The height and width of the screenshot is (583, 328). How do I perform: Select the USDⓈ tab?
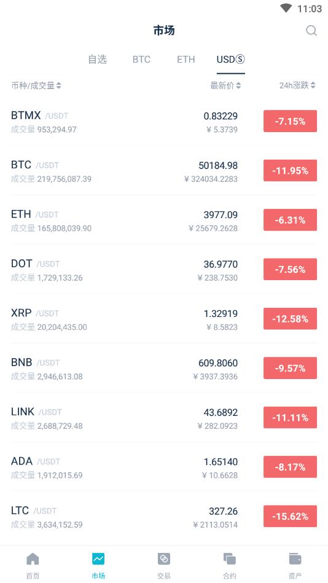pyautogui.click(x=230, y=60)
